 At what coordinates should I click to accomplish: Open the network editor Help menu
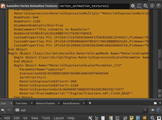pos(71,118)
